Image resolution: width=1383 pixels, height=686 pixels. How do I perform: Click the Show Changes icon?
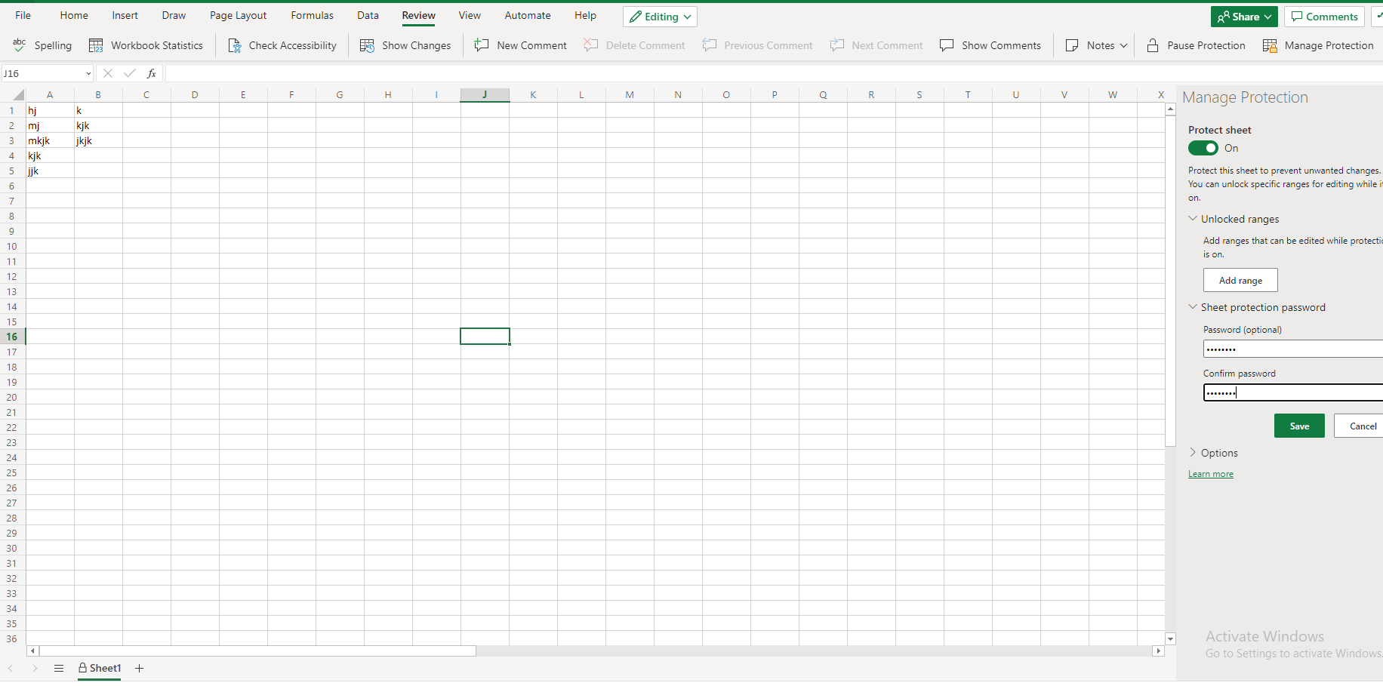point(368,45)
